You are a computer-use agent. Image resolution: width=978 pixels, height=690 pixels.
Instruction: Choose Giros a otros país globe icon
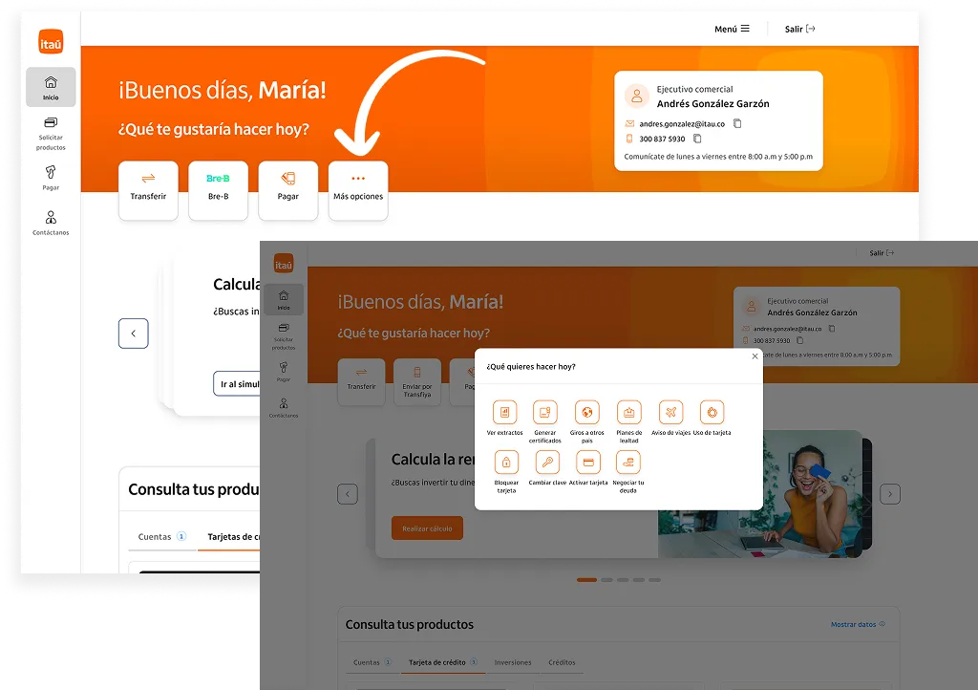coord(587,413)
